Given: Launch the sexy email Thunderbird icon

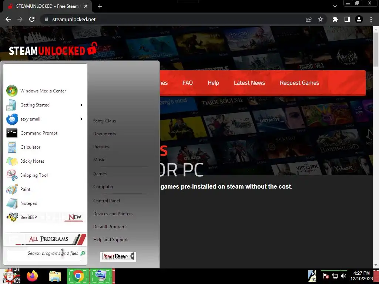Looking at the screenshot, I should coord(12,119).
